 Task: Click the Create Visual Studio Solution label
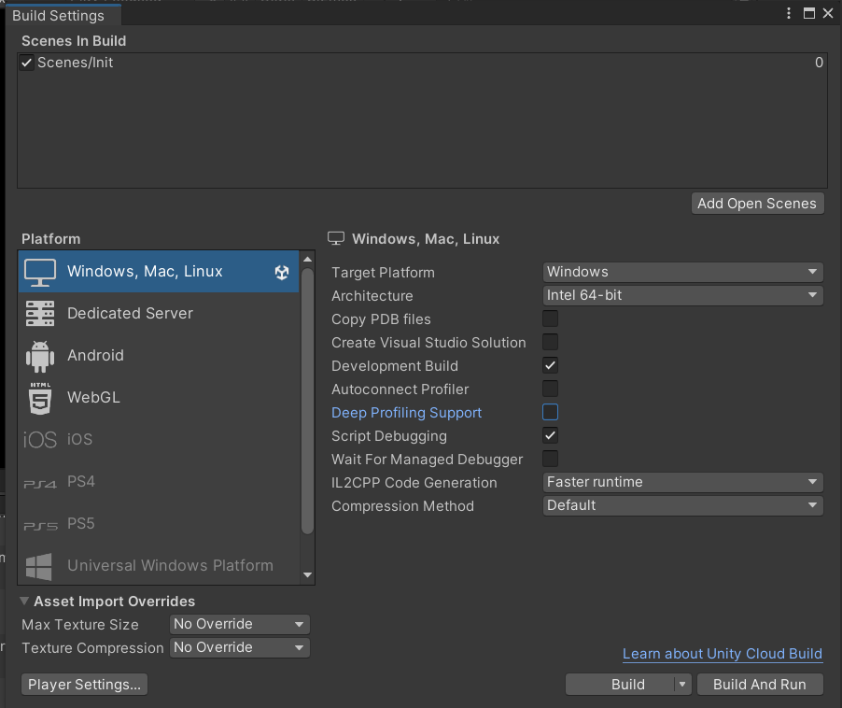click(x=428, y=343)
